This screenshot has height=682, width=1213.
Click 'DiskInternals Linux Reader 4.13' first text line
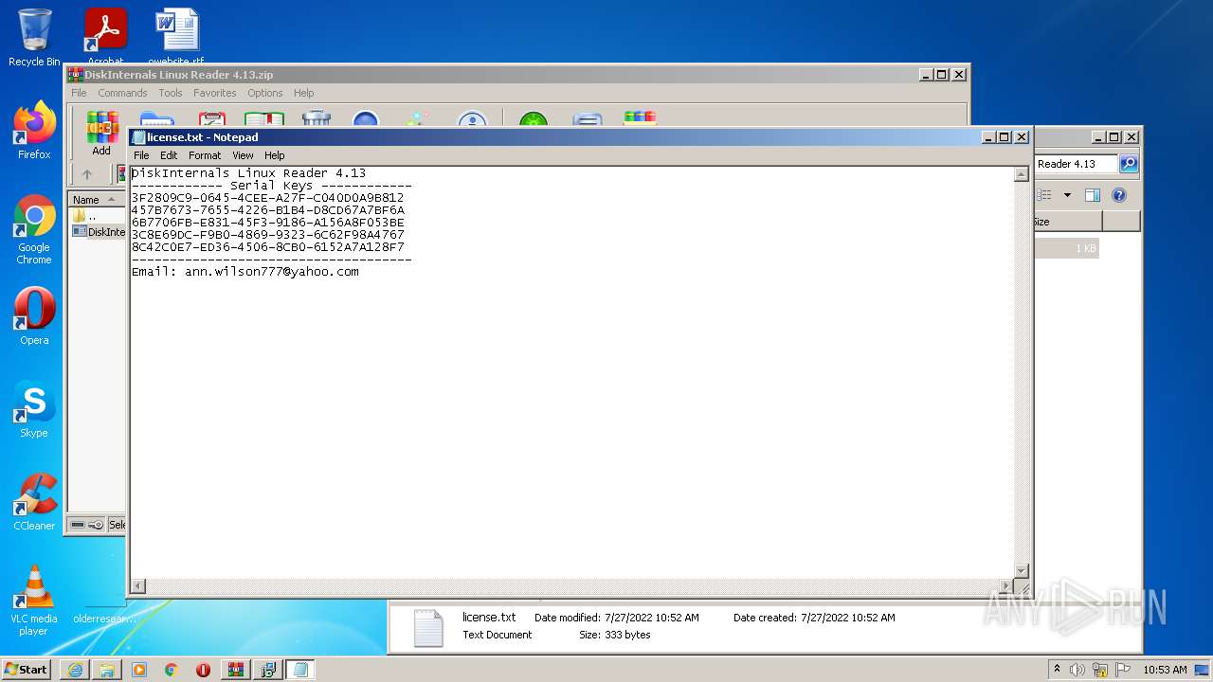[248, 173]
